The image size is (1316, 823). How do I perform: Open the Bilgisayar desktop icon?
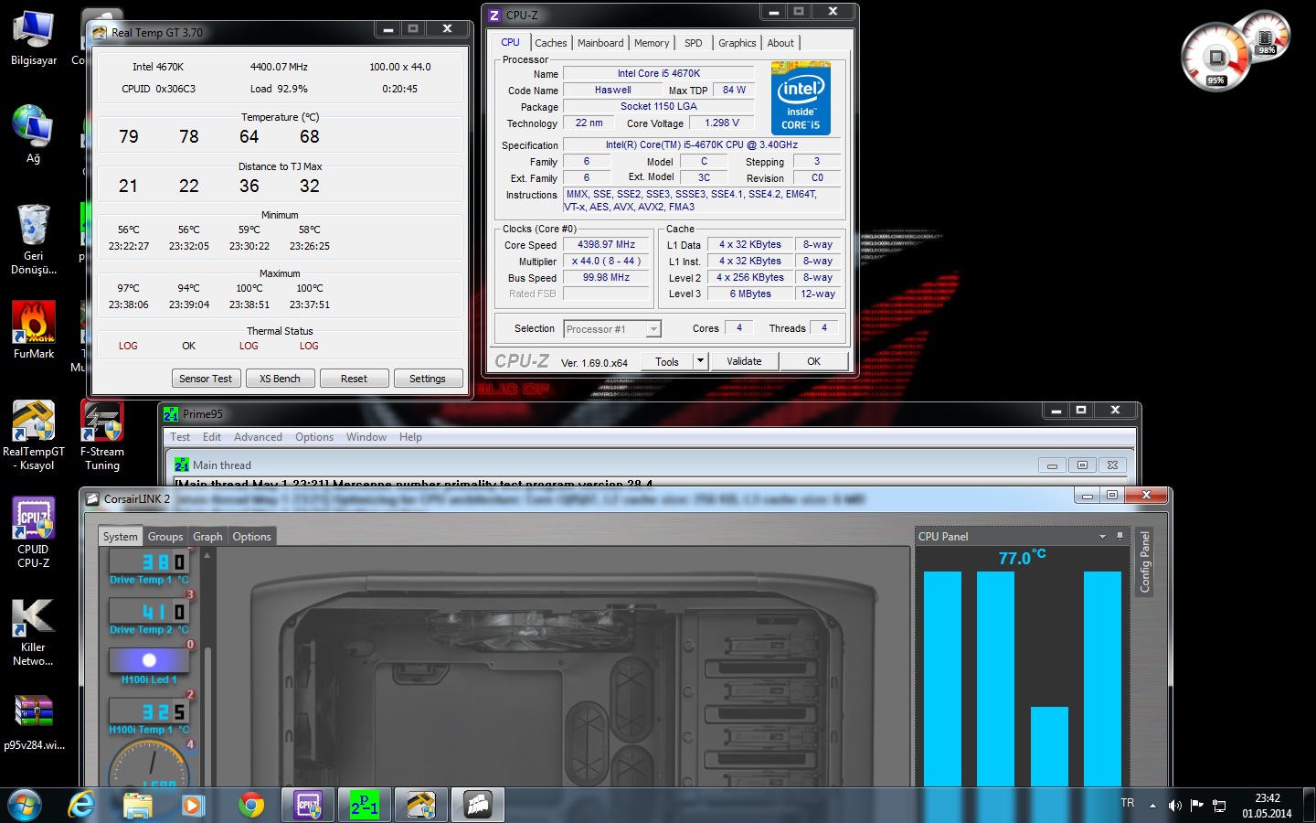pos(34,38)
